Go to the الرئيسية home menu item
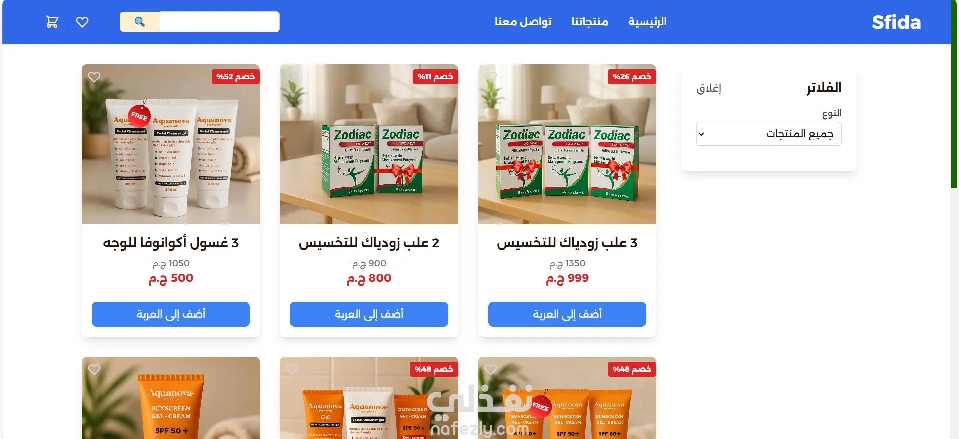Image resolution: width=959 pixels, height=439 pixels. [x=647, y=22]
